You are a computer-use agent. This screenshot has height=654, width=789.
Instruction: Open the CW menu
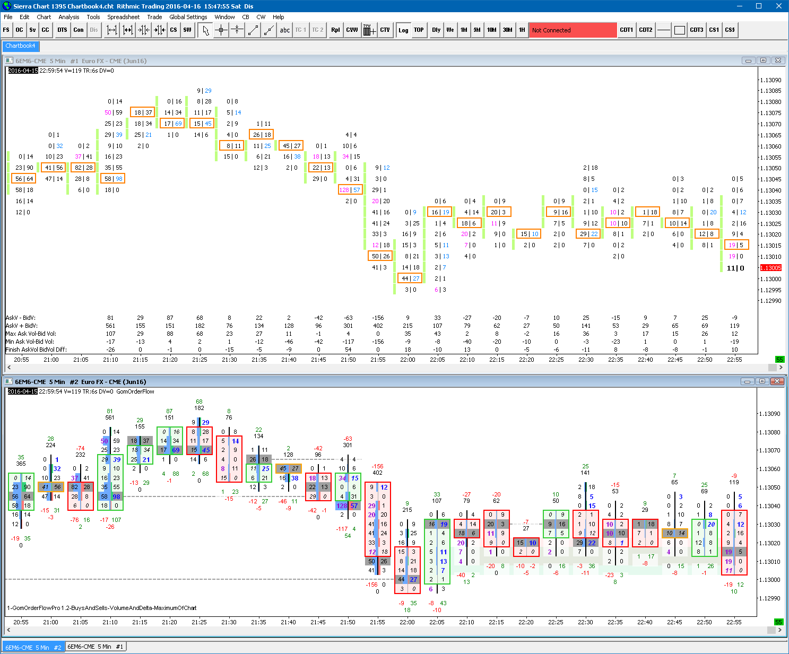pos(261,17)
